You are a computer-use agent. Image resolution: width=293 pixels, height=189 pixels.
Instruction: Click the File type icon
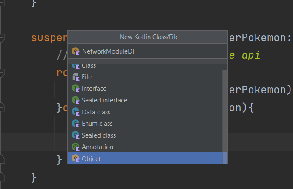pyautogui.click(x=76, y=77)
